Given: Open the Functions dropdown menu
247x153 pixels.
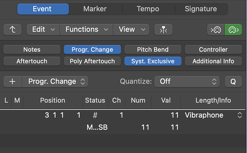Looking at the screenshot, I should tap(86, 30).
